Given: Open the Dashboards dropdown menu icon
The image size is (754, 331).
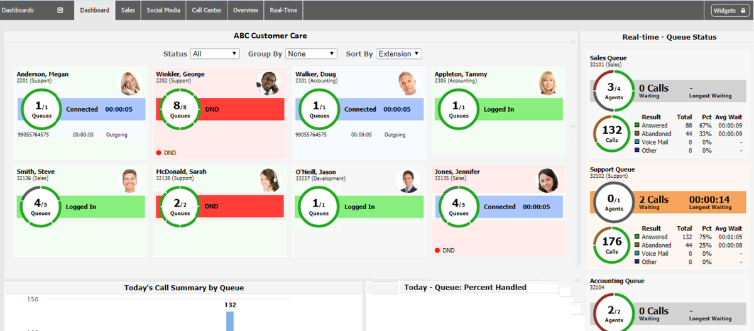Looking at the screenshot, I should (60, 10).
